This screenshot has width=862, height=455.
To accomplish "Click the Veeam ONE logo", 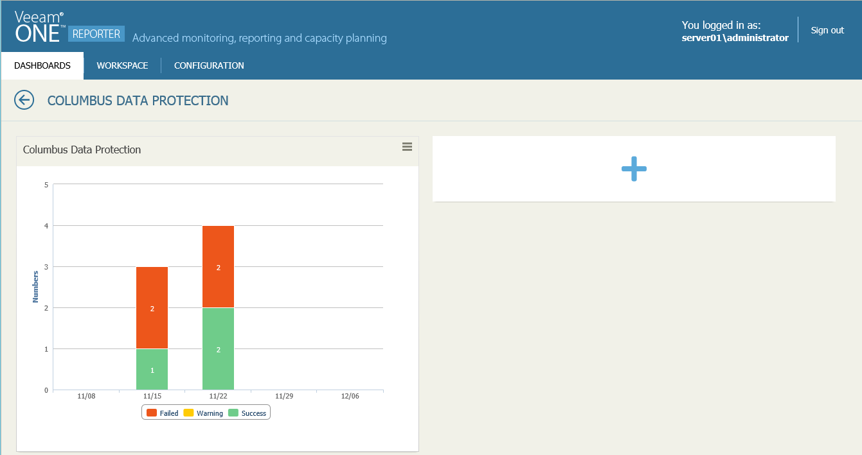I will tap(39, 27).
